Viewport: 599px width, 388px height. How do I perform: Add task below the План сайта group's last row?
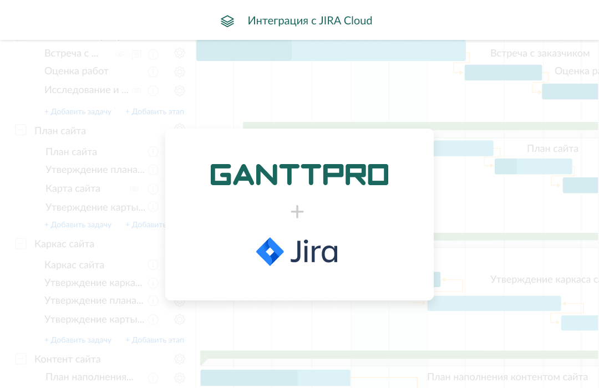click(x=78, y=224)
